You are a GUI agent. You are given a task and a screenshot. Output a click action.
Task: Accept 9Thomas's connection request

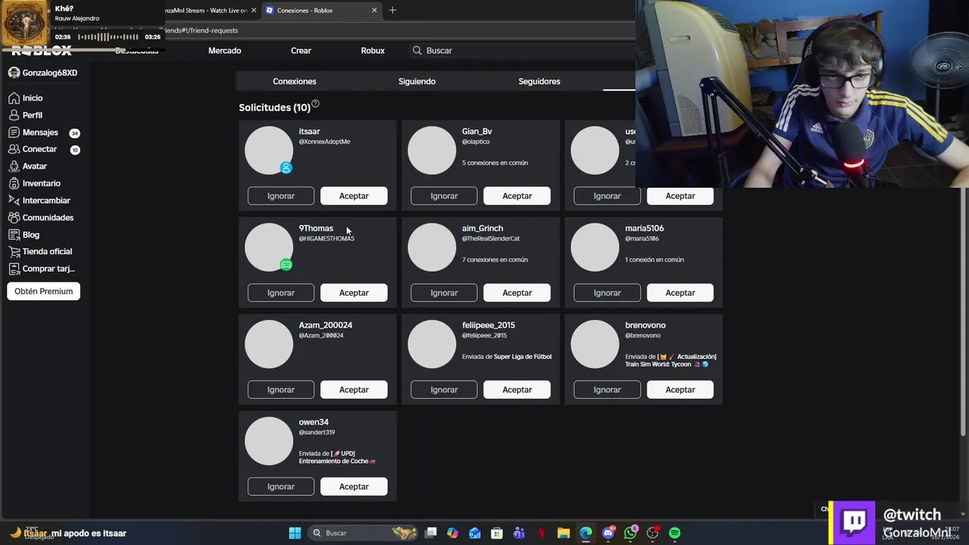coord(354,293)
